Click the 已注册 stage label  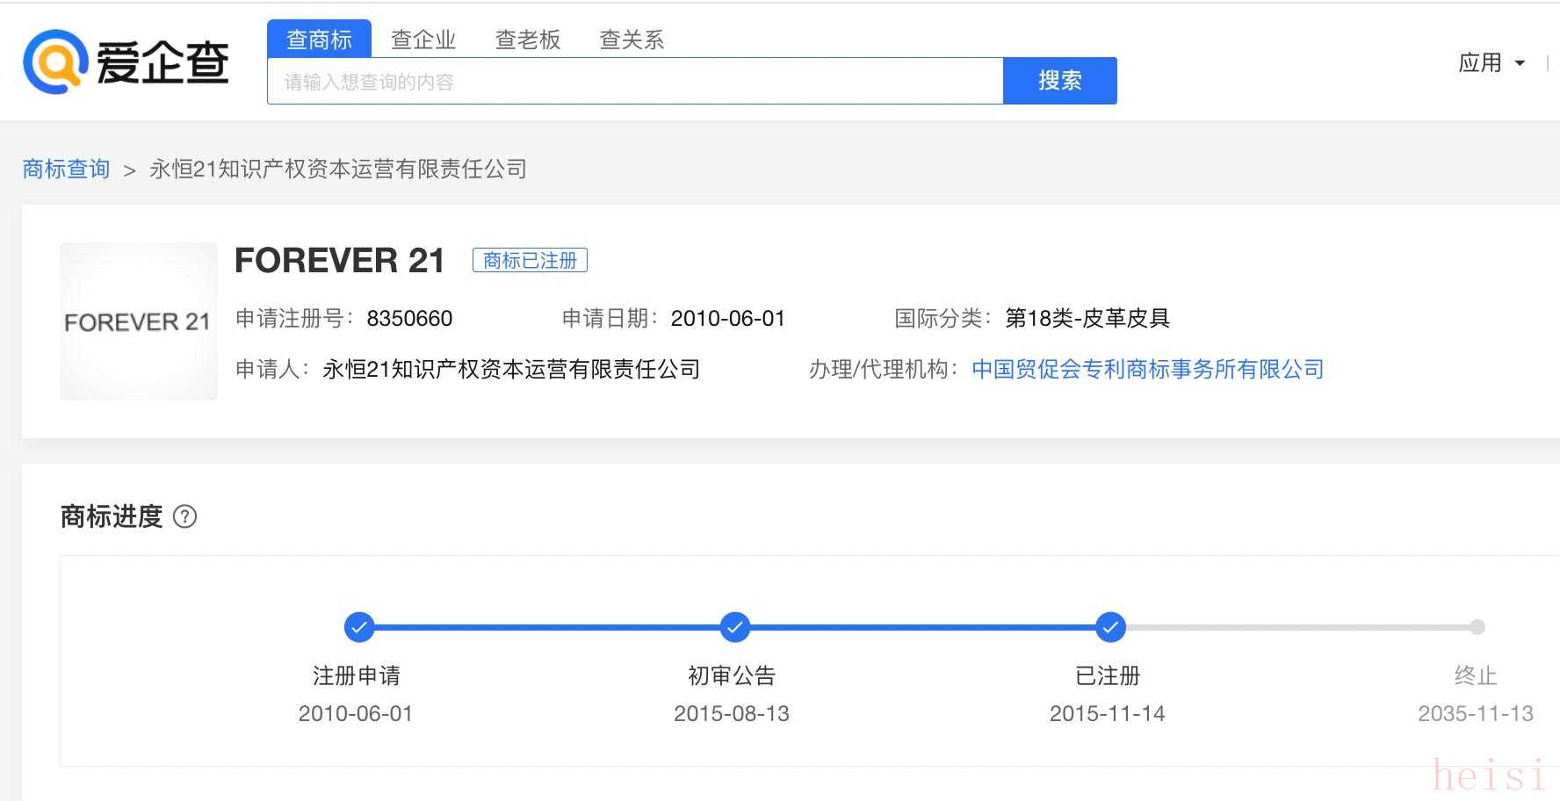pos(1108,675)
